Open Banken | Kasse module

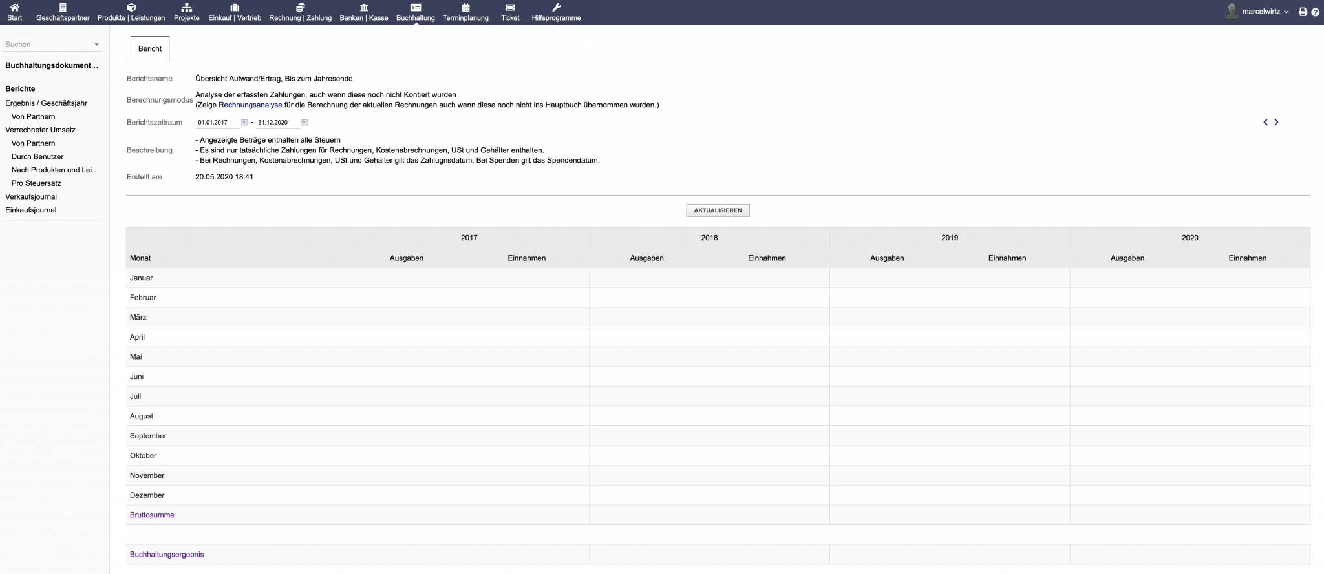[x=364, y=12]
